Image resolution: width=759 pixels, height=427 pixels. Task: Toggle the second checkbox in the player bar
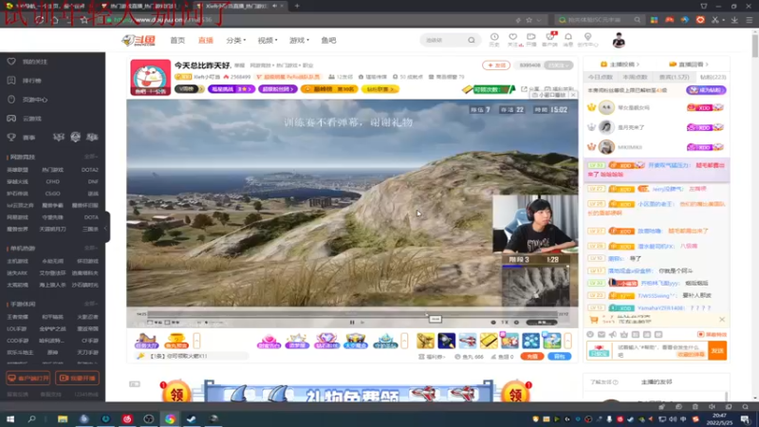168,323
